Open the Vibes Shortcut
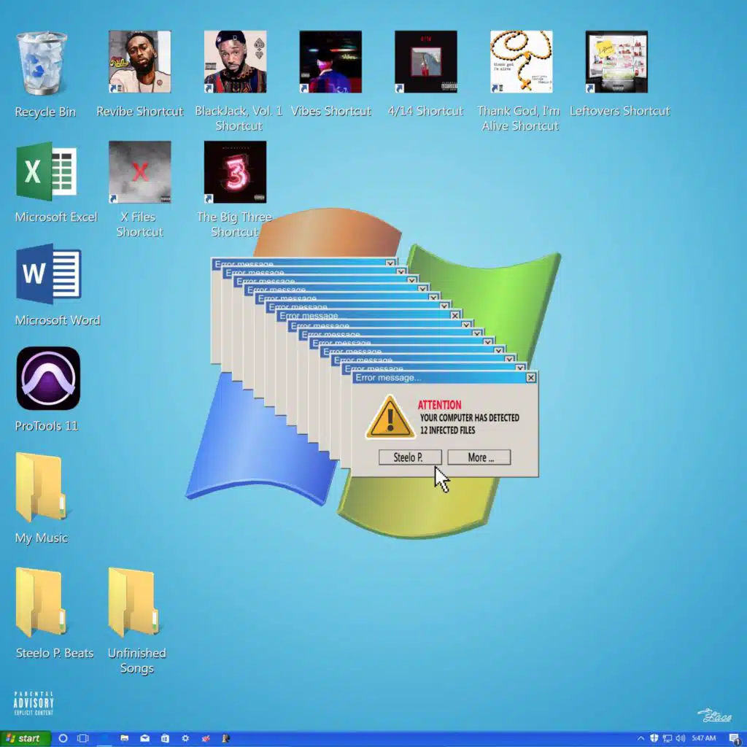The width and height of the screenshot is (747, 747). pyautogui.click(x=330, y=62)
